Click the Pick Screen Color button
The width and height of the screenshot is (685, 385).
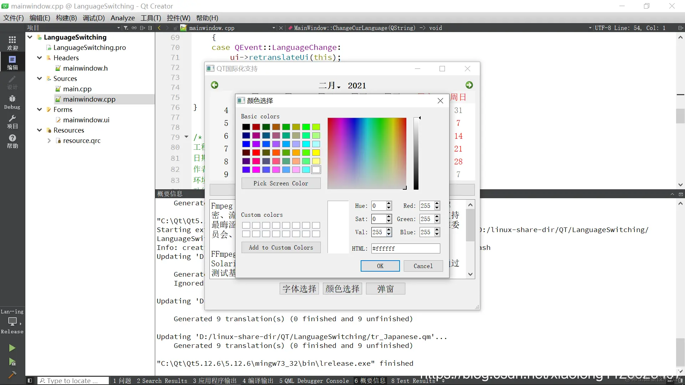tap(281, 183)
